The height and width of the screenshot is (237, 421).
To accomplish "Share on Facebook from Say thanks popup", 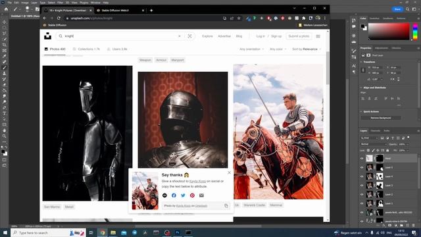I will tap(174, 196).
